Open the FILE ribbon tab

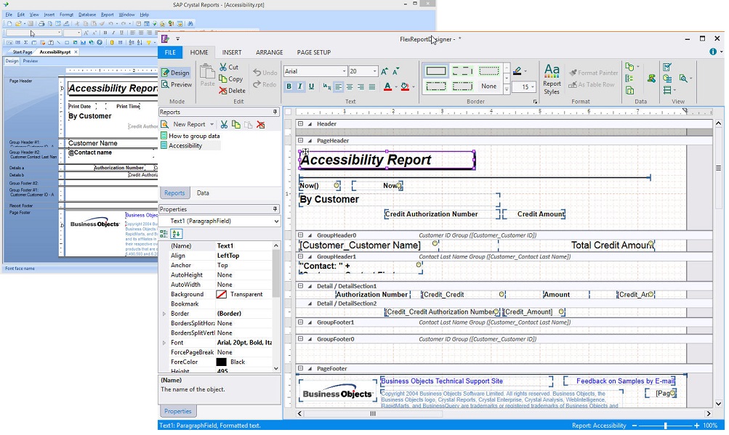[x=170, y=52]
